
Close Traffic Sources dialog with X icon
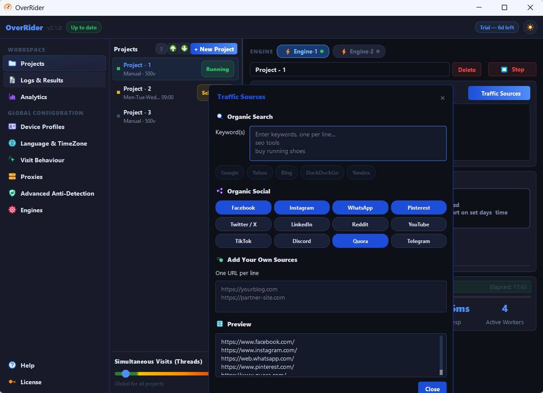(442, 98)
